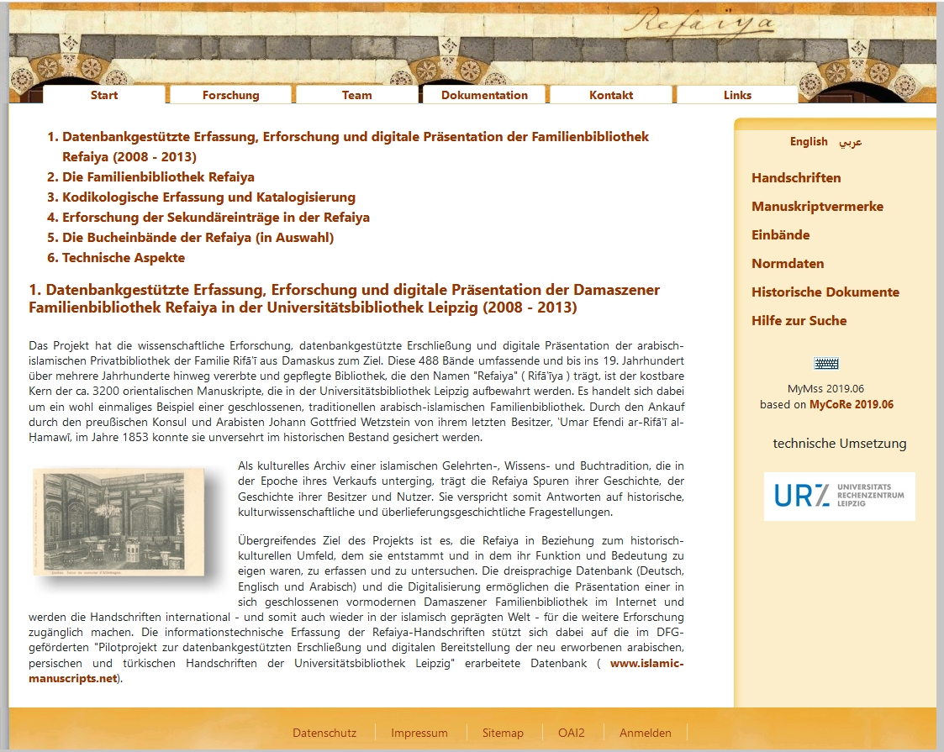Open the Links tab
The height and width of the screenshot is (752, 944).
tap(737, 95)
